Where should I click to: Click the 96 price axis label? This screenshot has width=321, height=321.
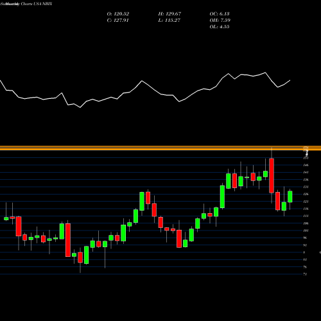tap(305, 238)
